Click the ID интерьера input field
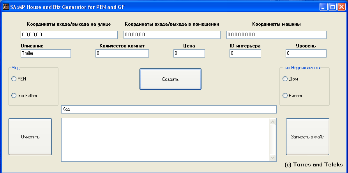348x173 pixels. tap(245, 53)
